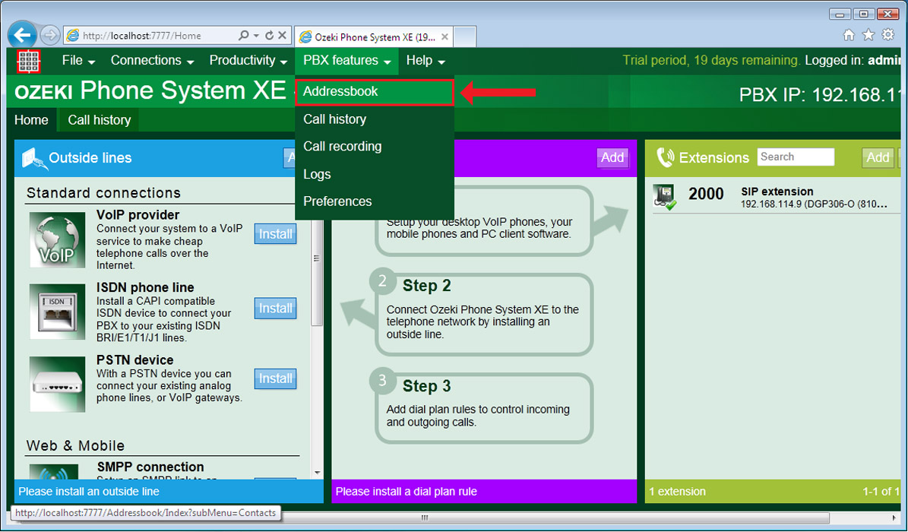Click the search magnifier in address bar

coord(244,36)
